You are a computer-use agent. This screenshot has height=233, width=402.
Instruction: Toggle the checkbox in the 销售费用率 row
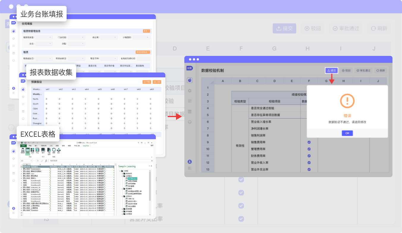[x=309, y=142]
